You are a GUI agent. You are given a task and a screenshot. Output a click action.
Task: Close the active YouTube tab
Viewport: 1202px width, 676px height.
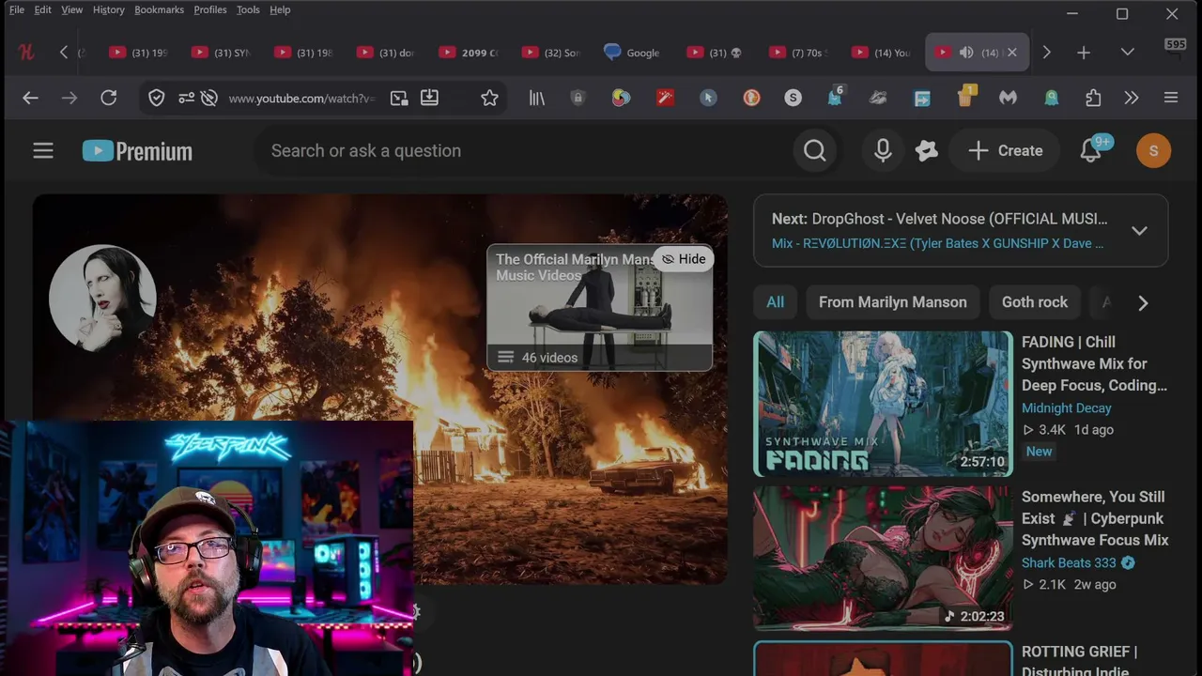[1011, 53]
